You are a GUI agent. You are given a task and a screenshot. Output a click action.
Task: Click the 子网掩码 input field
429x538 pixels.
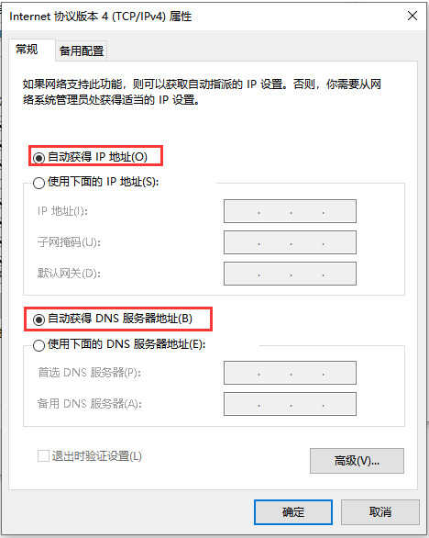pos(290,242)
